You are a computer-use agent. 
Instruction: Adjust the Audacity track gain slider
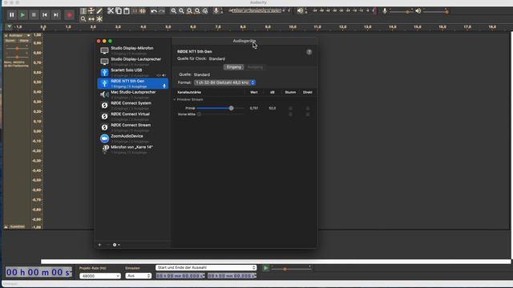17,49
